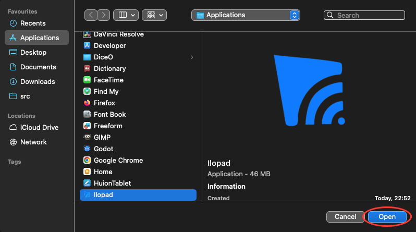Click the Locations sidebar heading

point(21,116)
